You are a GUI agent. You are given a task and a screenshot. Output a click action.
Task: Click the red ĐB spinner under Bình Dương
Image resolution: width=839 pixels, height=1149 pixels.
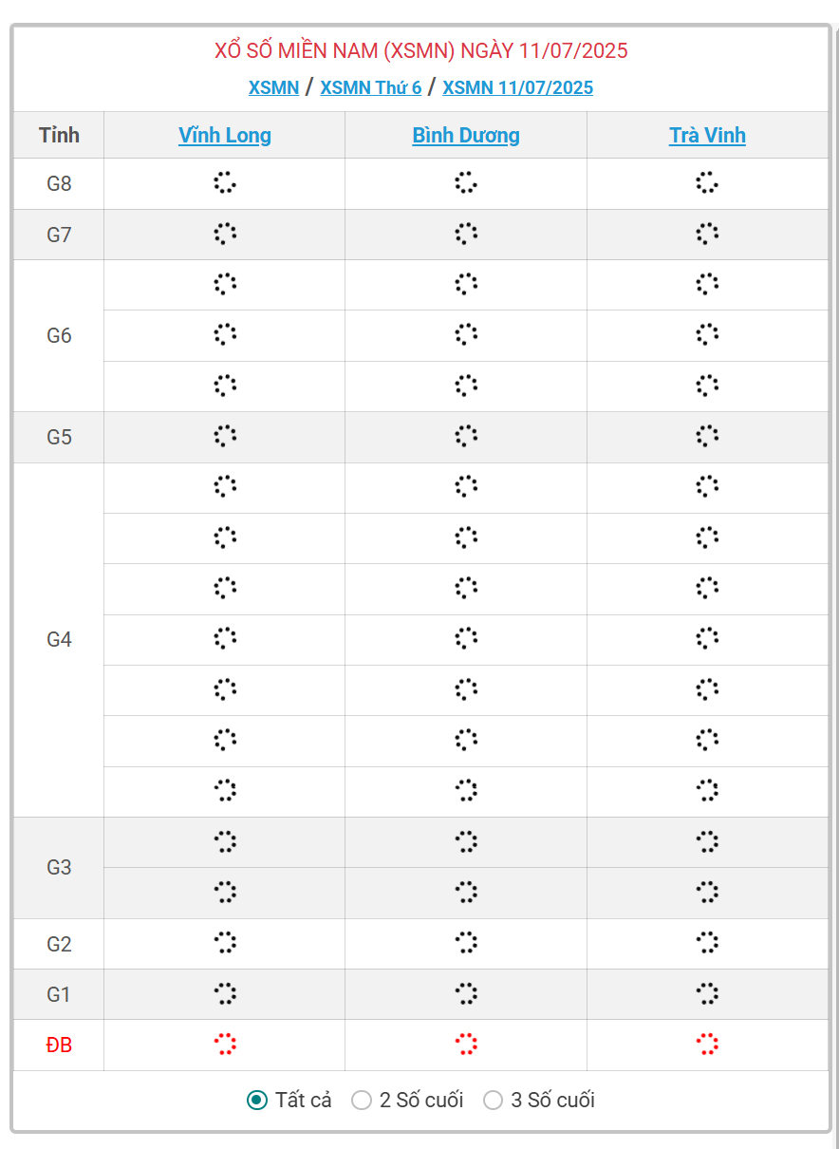465,1045
